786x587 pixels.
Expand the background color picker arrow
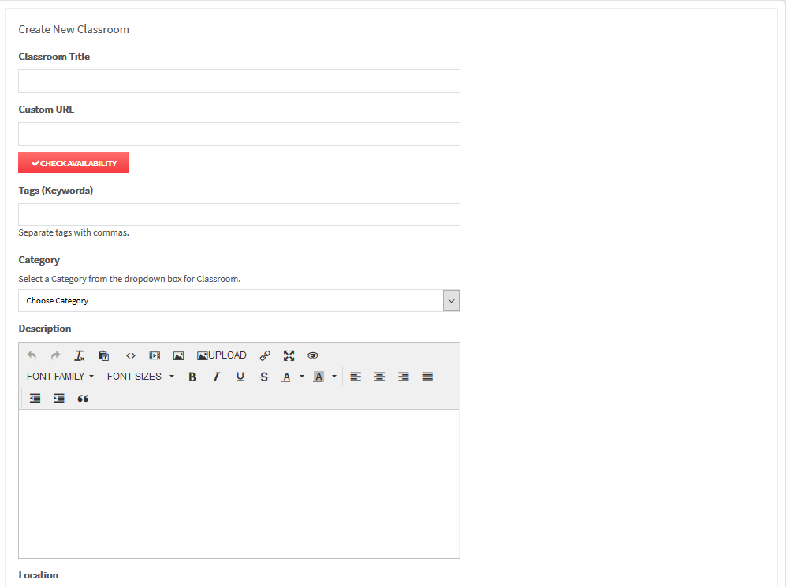tap(334, 377)
